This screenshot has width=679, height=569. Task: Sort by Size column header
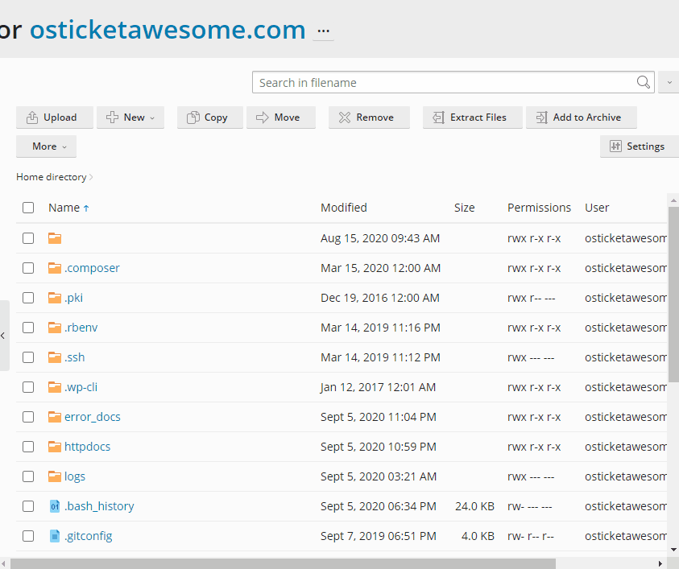click(464, 208)
